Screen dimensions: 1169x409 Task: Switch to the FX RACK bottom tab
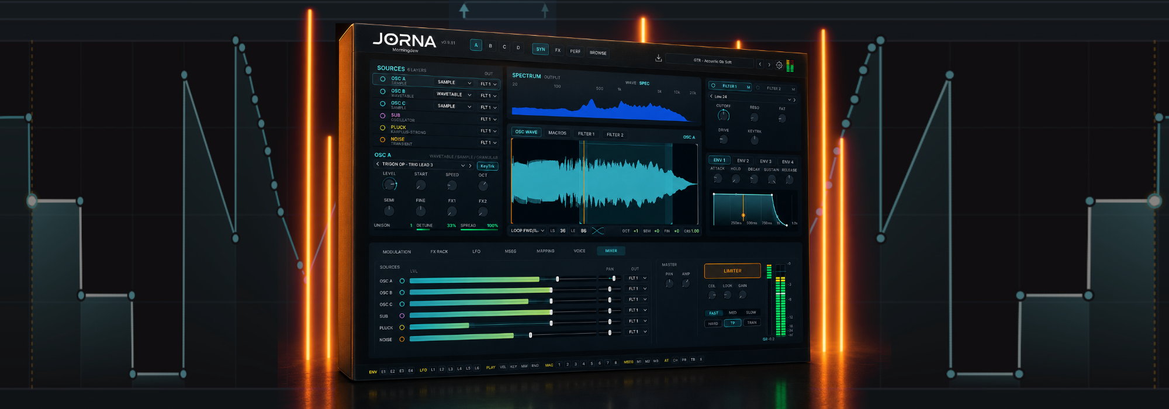pyautogui.click(x=439, y=252)
